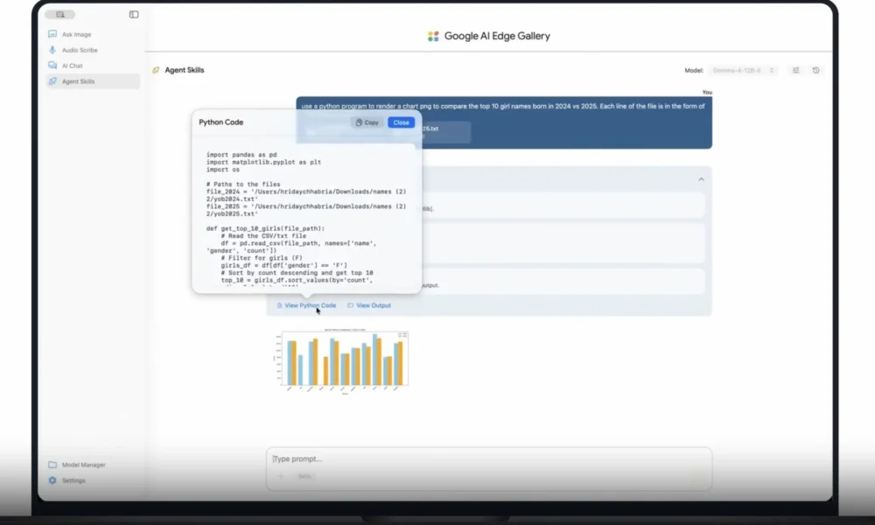Toggle the sidebar panel icon
This screenshot has width=875, height=525.
tap(134, 15)
